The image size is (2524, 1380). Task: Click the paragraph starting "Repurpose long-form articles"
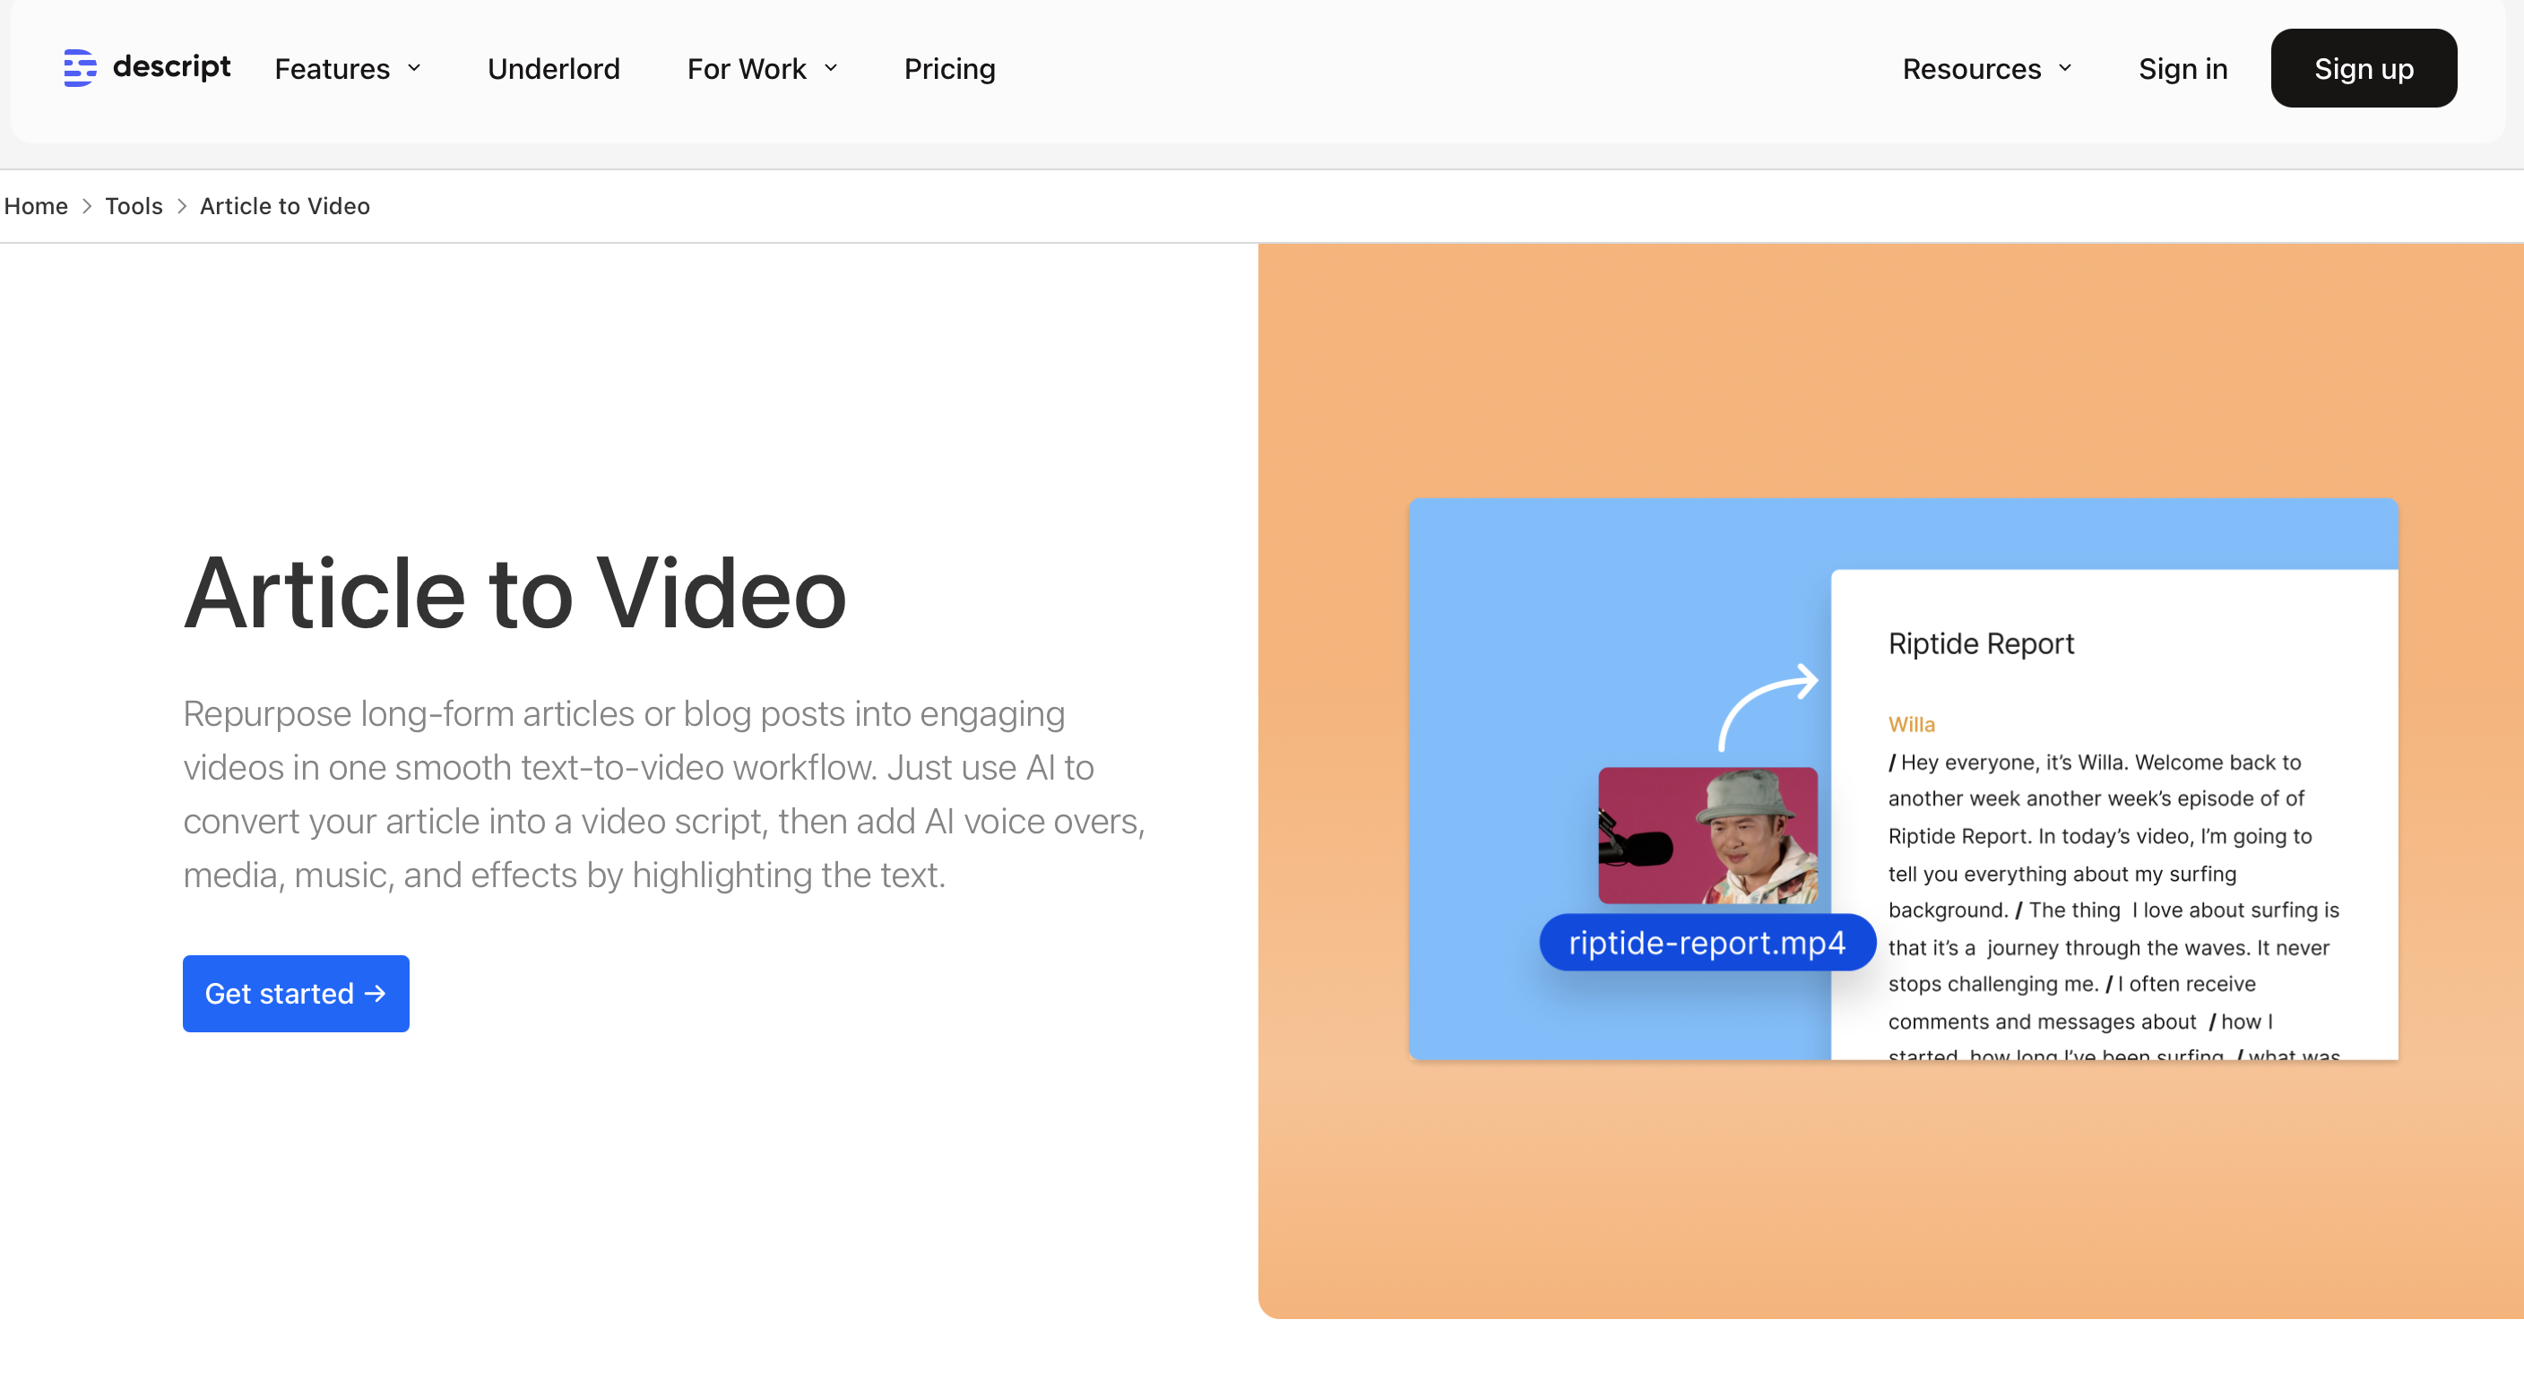(x=664, y=793)
